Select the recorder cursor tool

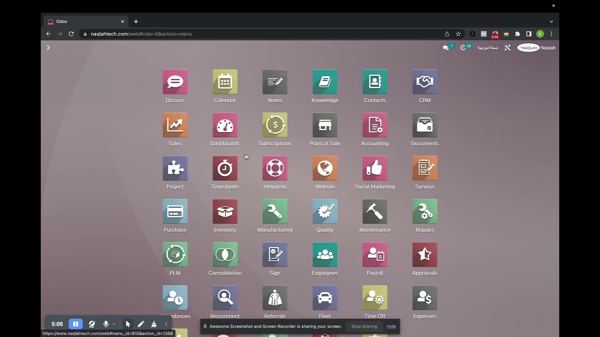click(x=127, y=324)
